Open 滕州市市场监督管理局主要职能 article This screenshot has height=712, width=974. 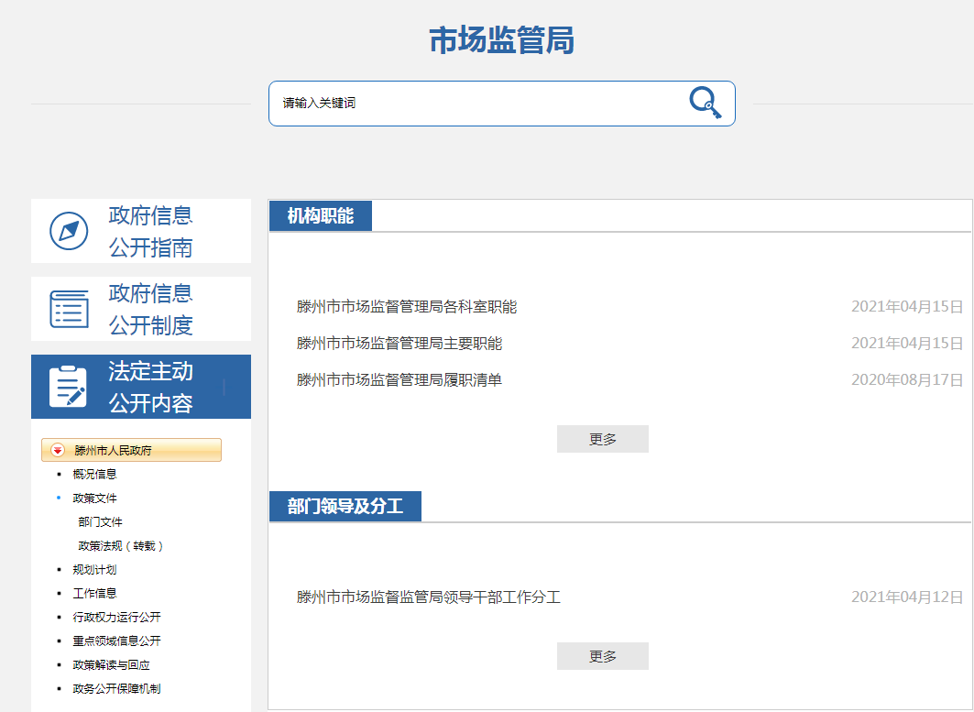pyautogui.click(x=399, y=343)
